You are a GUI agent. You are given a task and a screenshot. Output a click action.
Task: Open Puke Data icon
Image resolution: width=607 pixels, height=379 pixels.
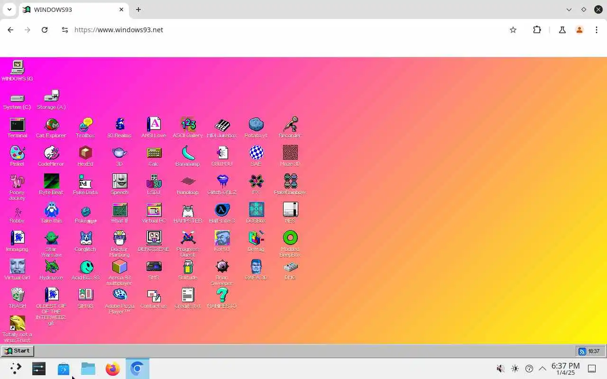(85, 185)
